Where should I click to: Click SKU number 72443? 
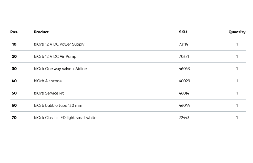coord(184,118)
